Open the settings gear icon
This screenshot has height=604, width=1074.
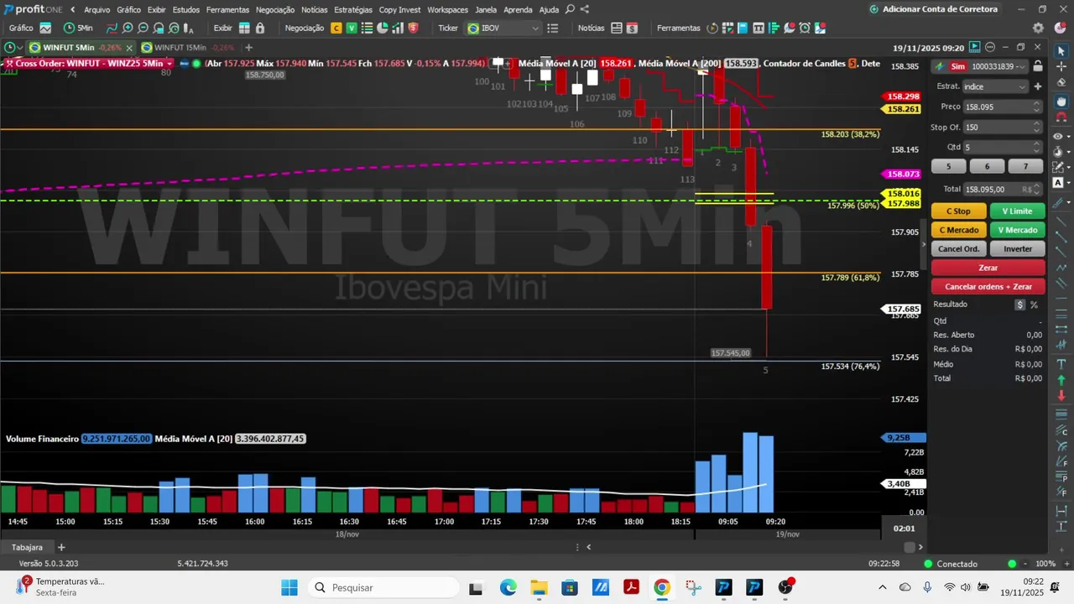click(1038, 28)
